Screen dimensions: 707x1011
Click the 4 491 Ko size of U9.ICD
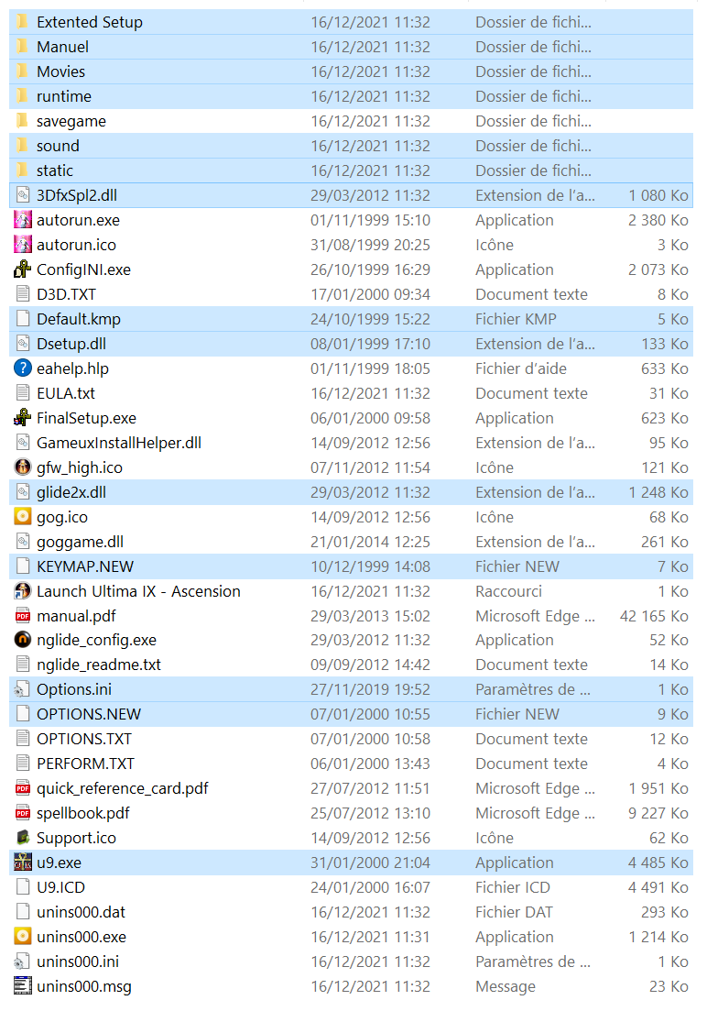tap(658, 887)
